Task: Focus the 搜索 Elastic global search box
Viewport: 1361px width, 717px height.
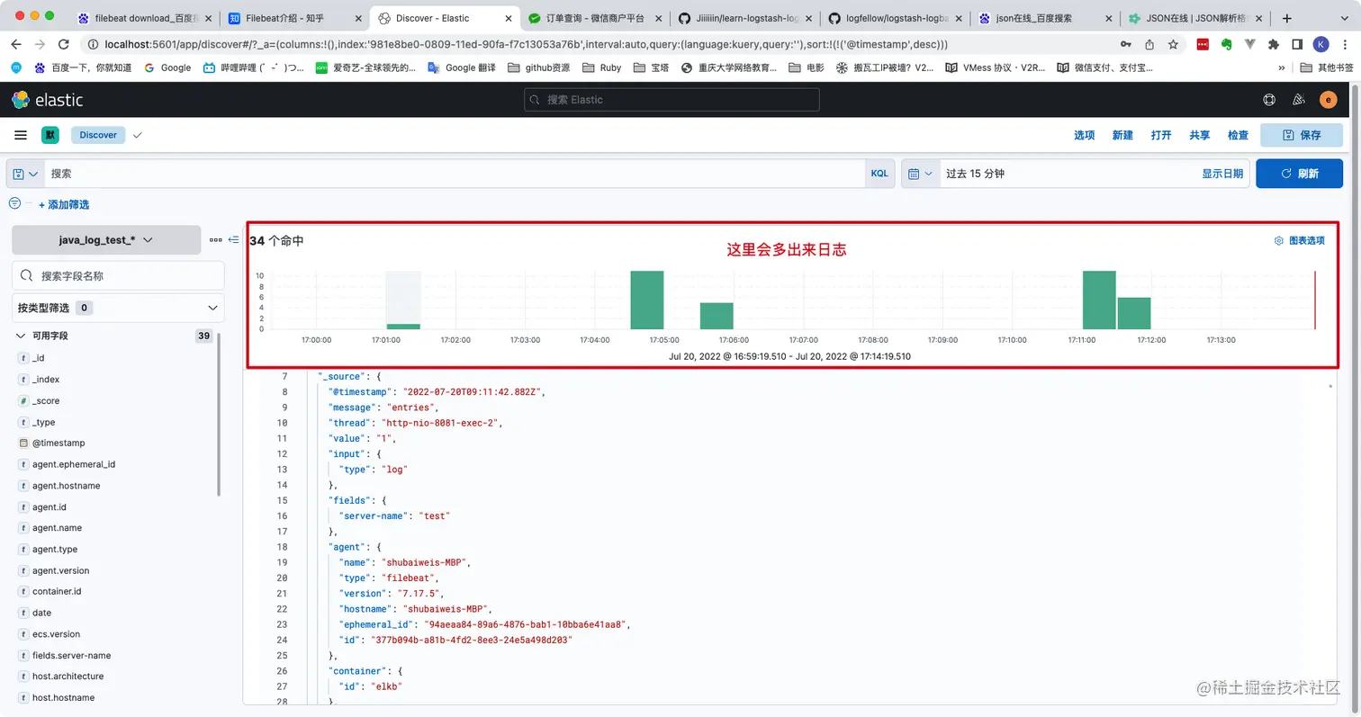Action: pos(671,100)
